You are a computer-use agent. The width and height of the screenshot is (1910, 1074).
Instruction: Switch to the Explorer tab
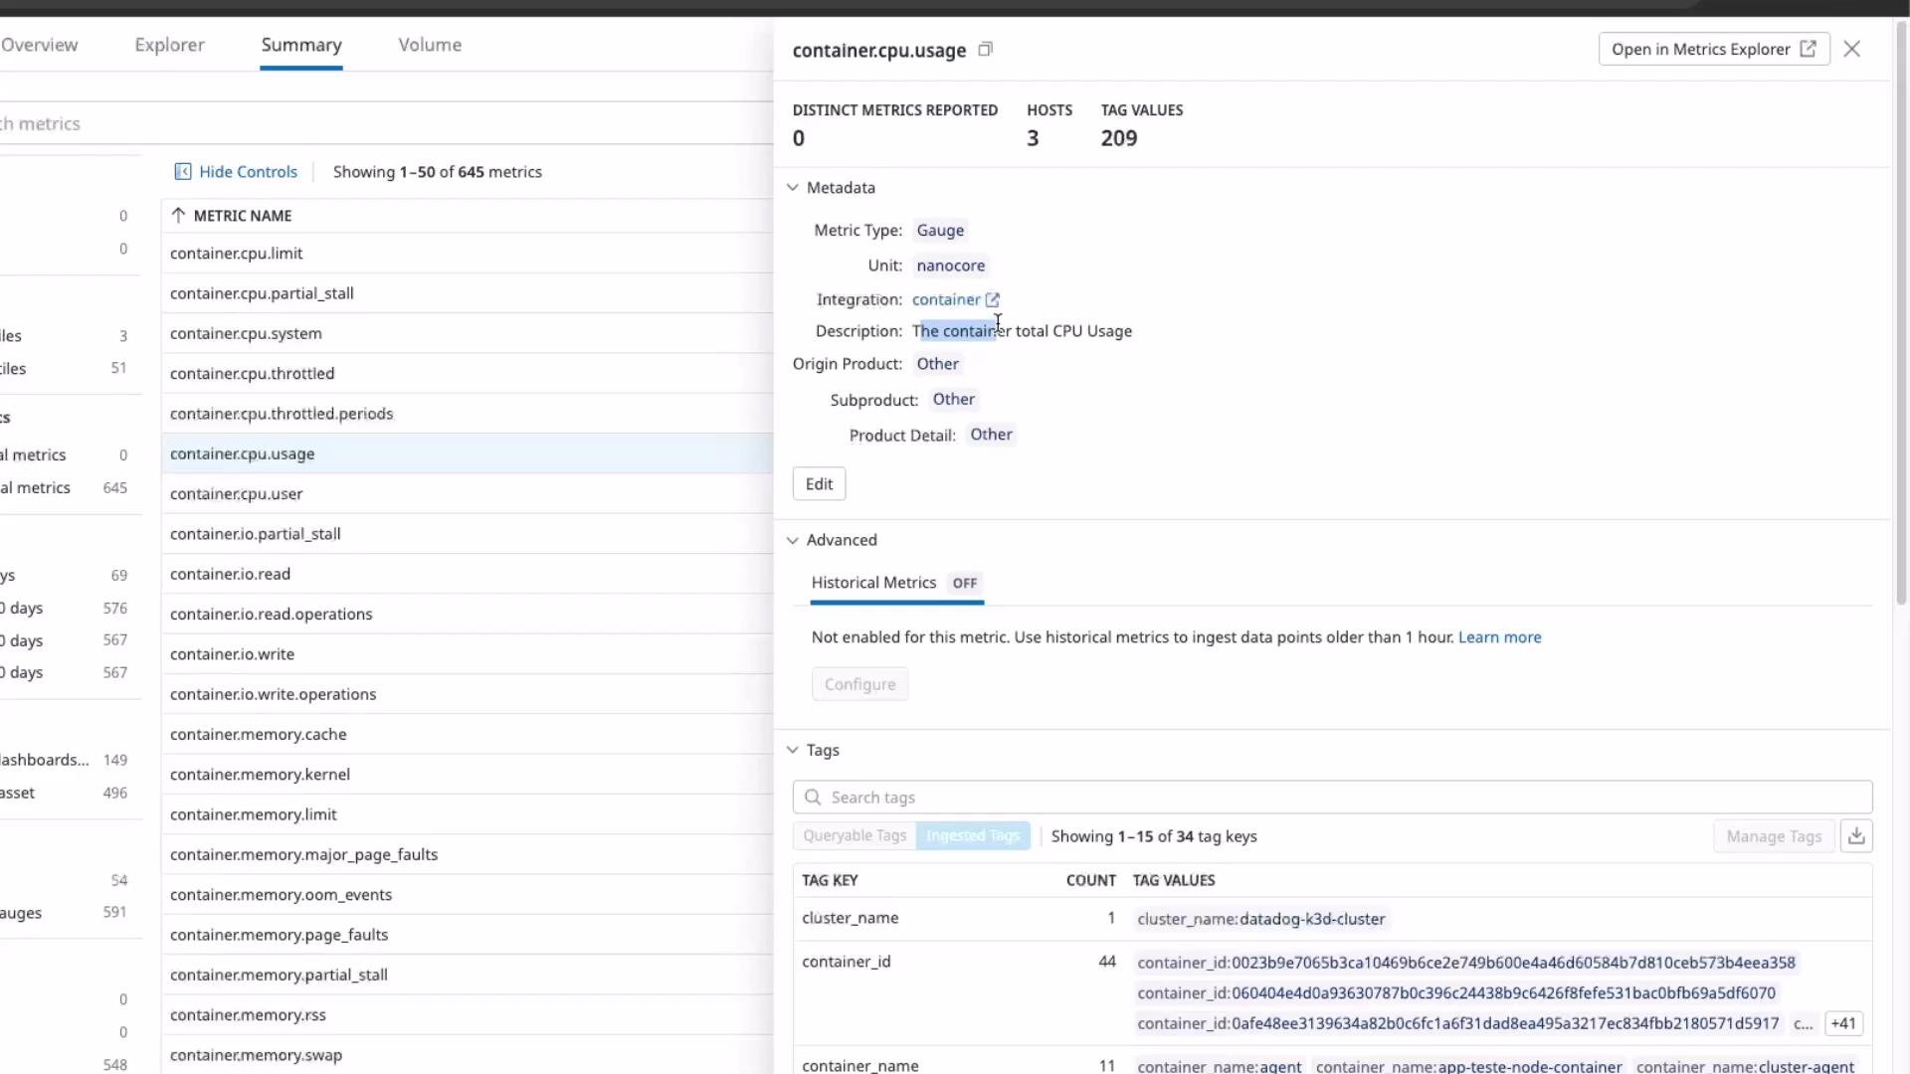169,45
